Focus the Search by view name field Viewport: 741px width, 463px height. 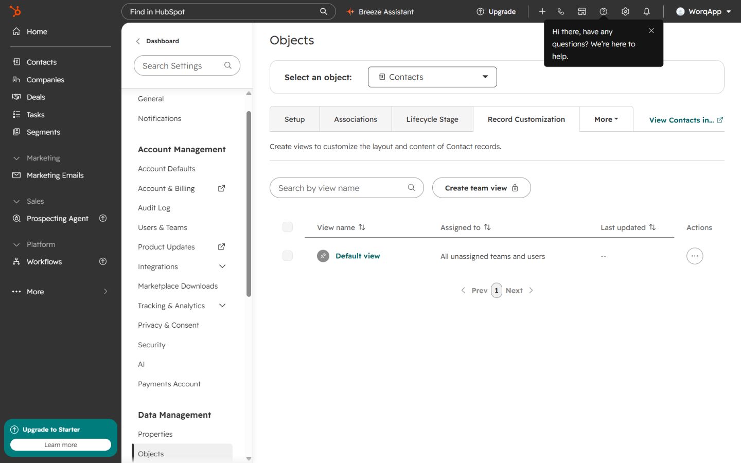347,188
